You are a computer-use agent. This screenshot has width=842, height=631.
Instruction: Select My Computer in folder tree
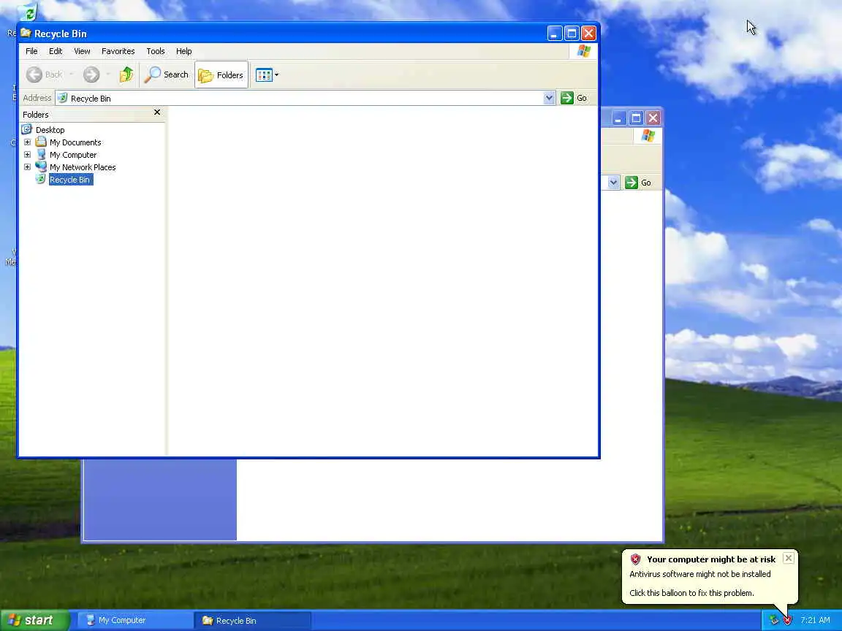pyautogui.click(x=73, y=155)
